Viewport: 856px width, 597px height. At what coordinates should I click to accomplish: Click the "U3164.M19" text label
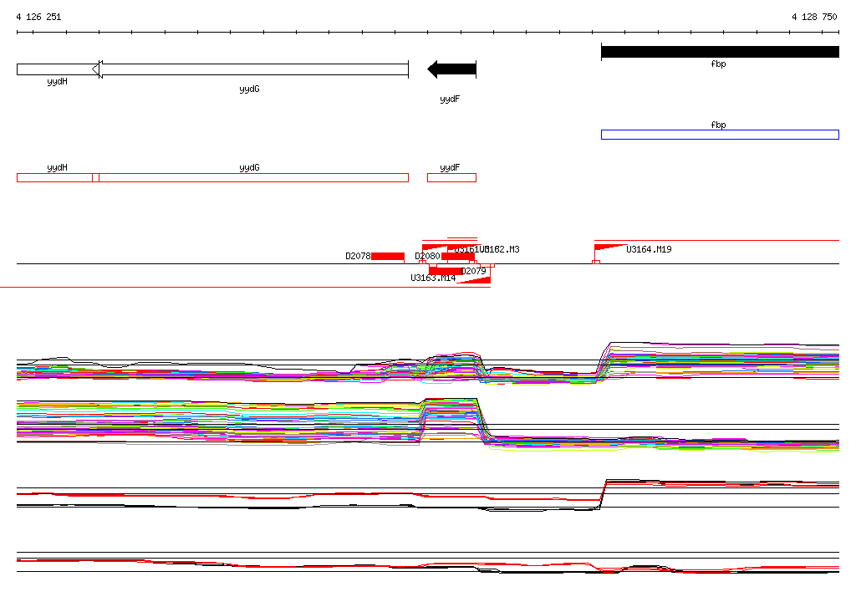point(649,250)
